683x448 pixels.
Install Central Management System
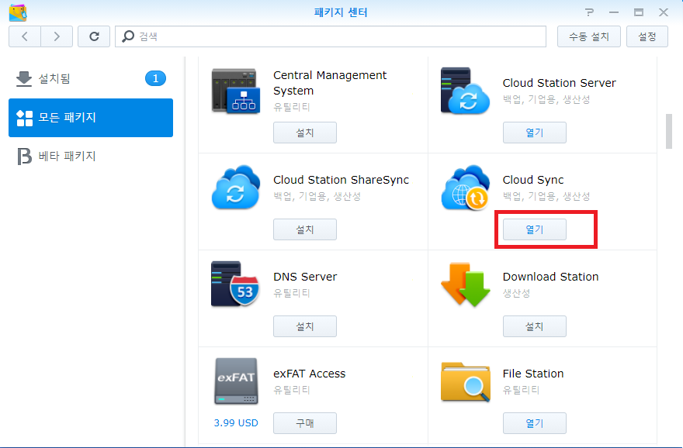305,133
